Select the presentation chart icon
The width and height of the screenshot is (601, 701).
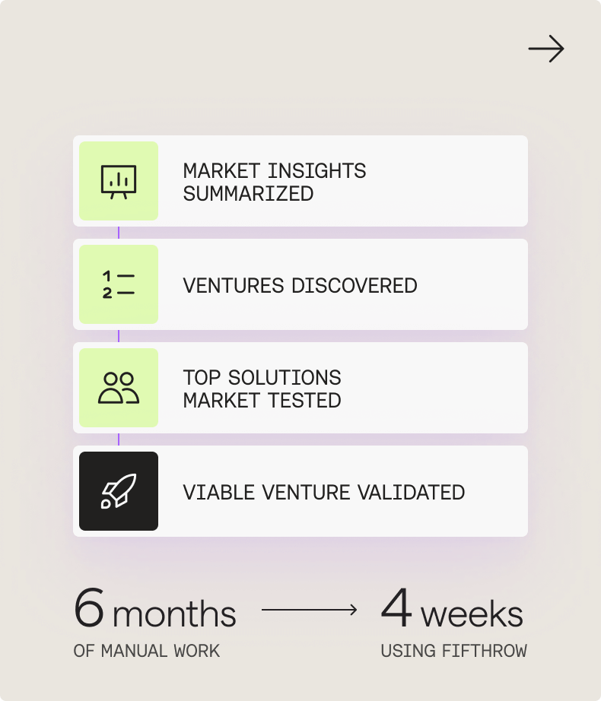[x=119, y=181]
